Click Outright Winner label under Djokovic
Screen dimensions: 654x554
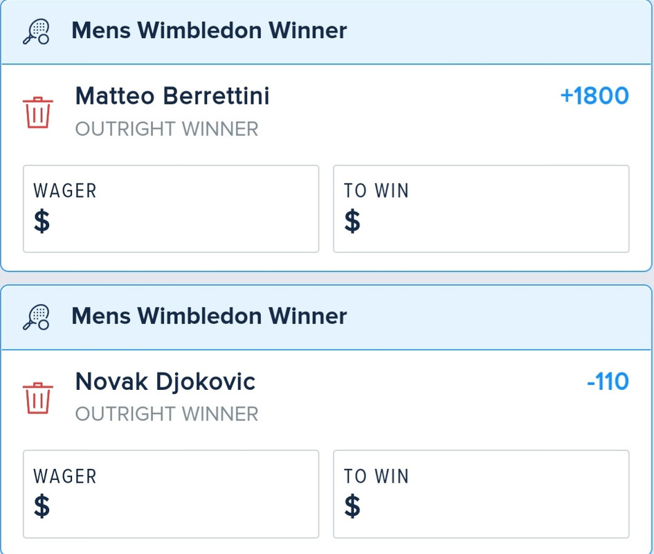coord(167,414)
